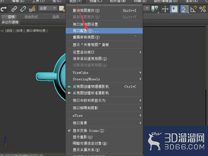
Task: Open the 工具(T) menu bar item
Action: pyautogui.click(x=38, y=1)
